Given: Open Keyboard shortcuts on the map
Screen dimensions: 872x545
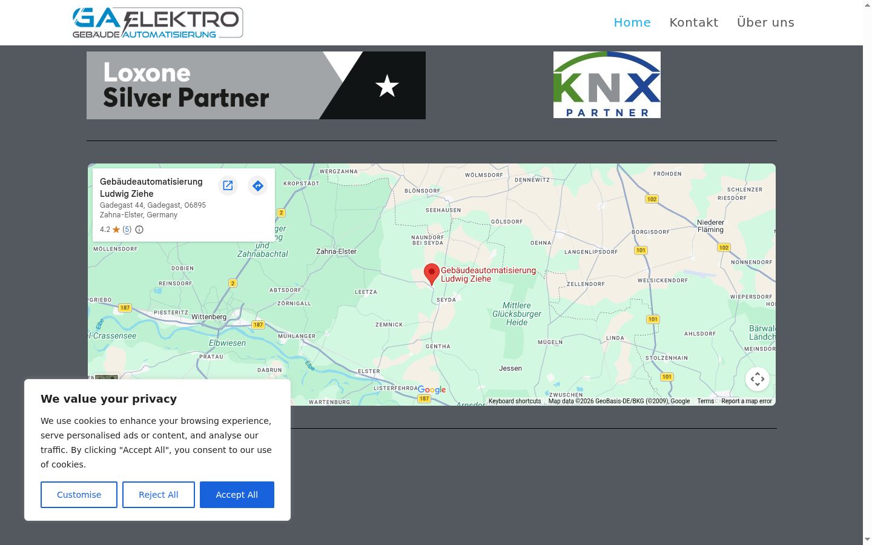Looking at the screenshot, I should pos(515,401).
